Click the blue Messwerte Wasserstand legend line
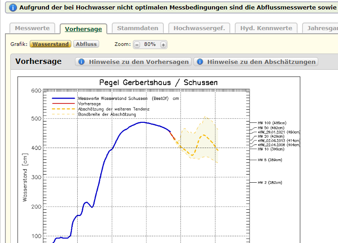 click(x=64, y=98)
